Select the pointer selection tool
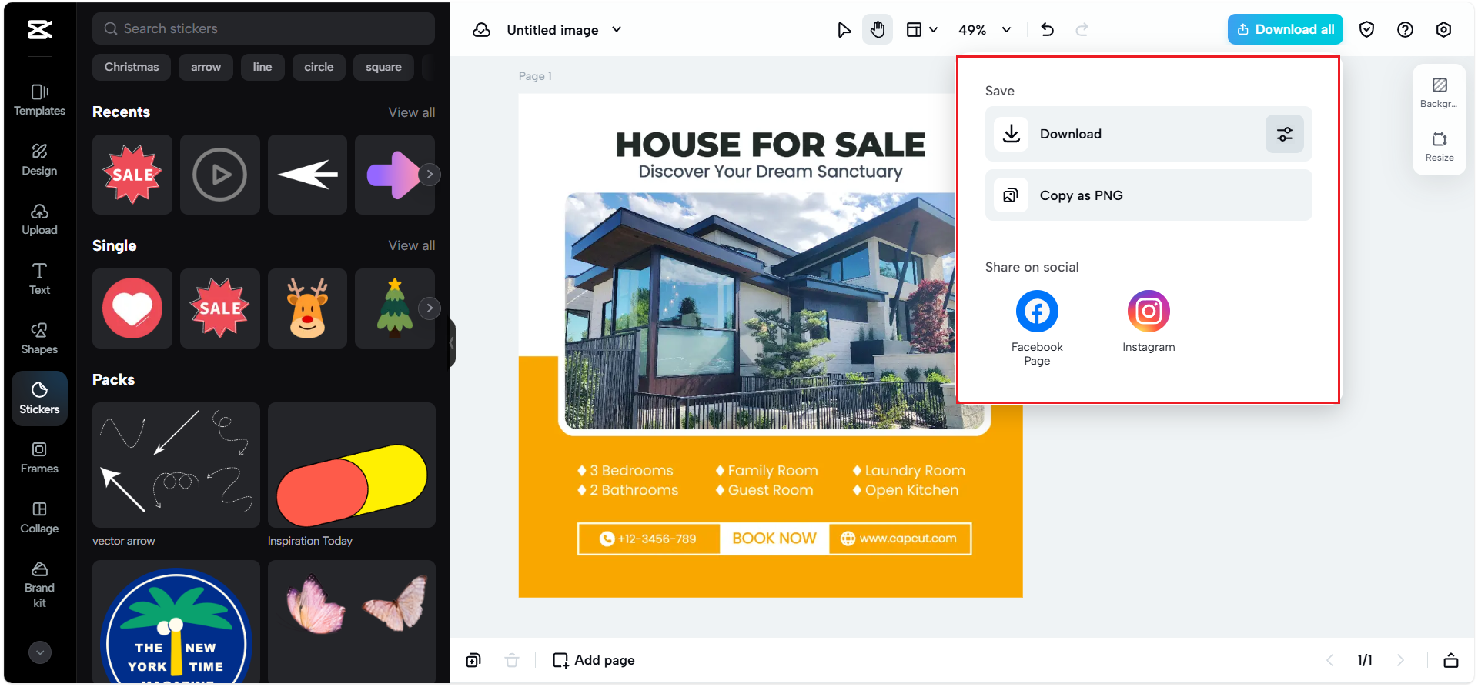 click(x=844, y=30)
